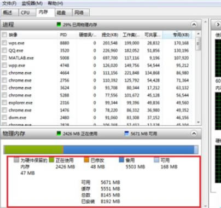Viewport: 221px width, 208px height.
Task: Select the explorer.exe process name
Action: [x=20, y=103]
